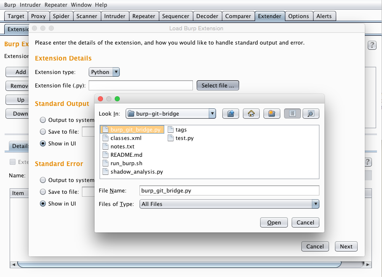Select Standard Output 'Output to system' radio
382x277 pixels.
point(43,120)
